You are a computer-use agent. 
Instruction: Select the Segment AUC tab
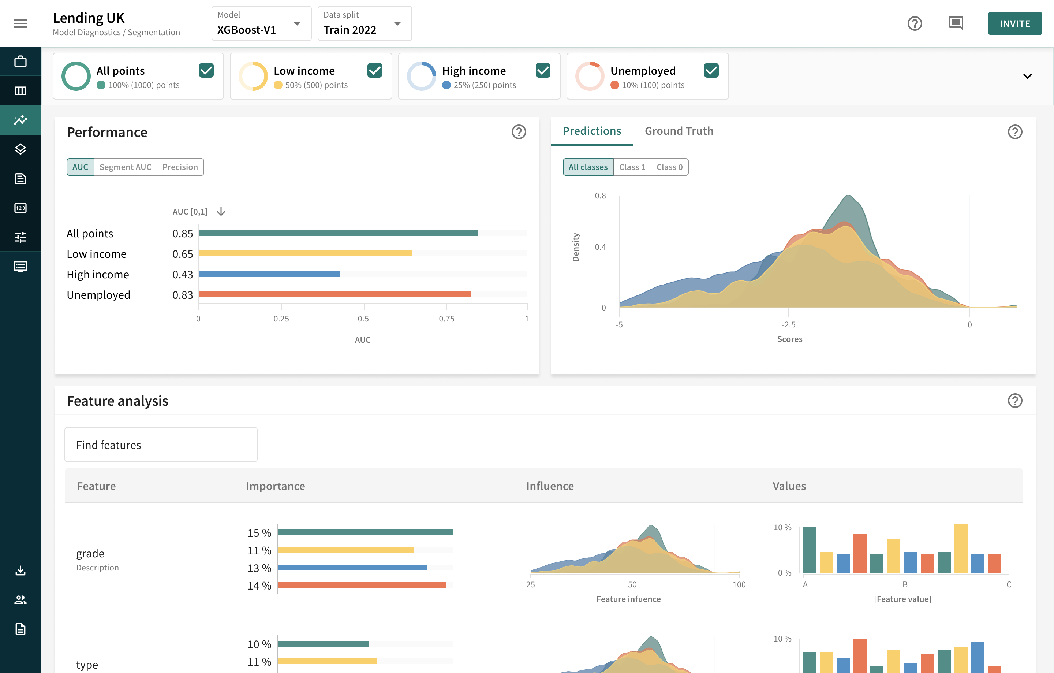pos(124,167)
